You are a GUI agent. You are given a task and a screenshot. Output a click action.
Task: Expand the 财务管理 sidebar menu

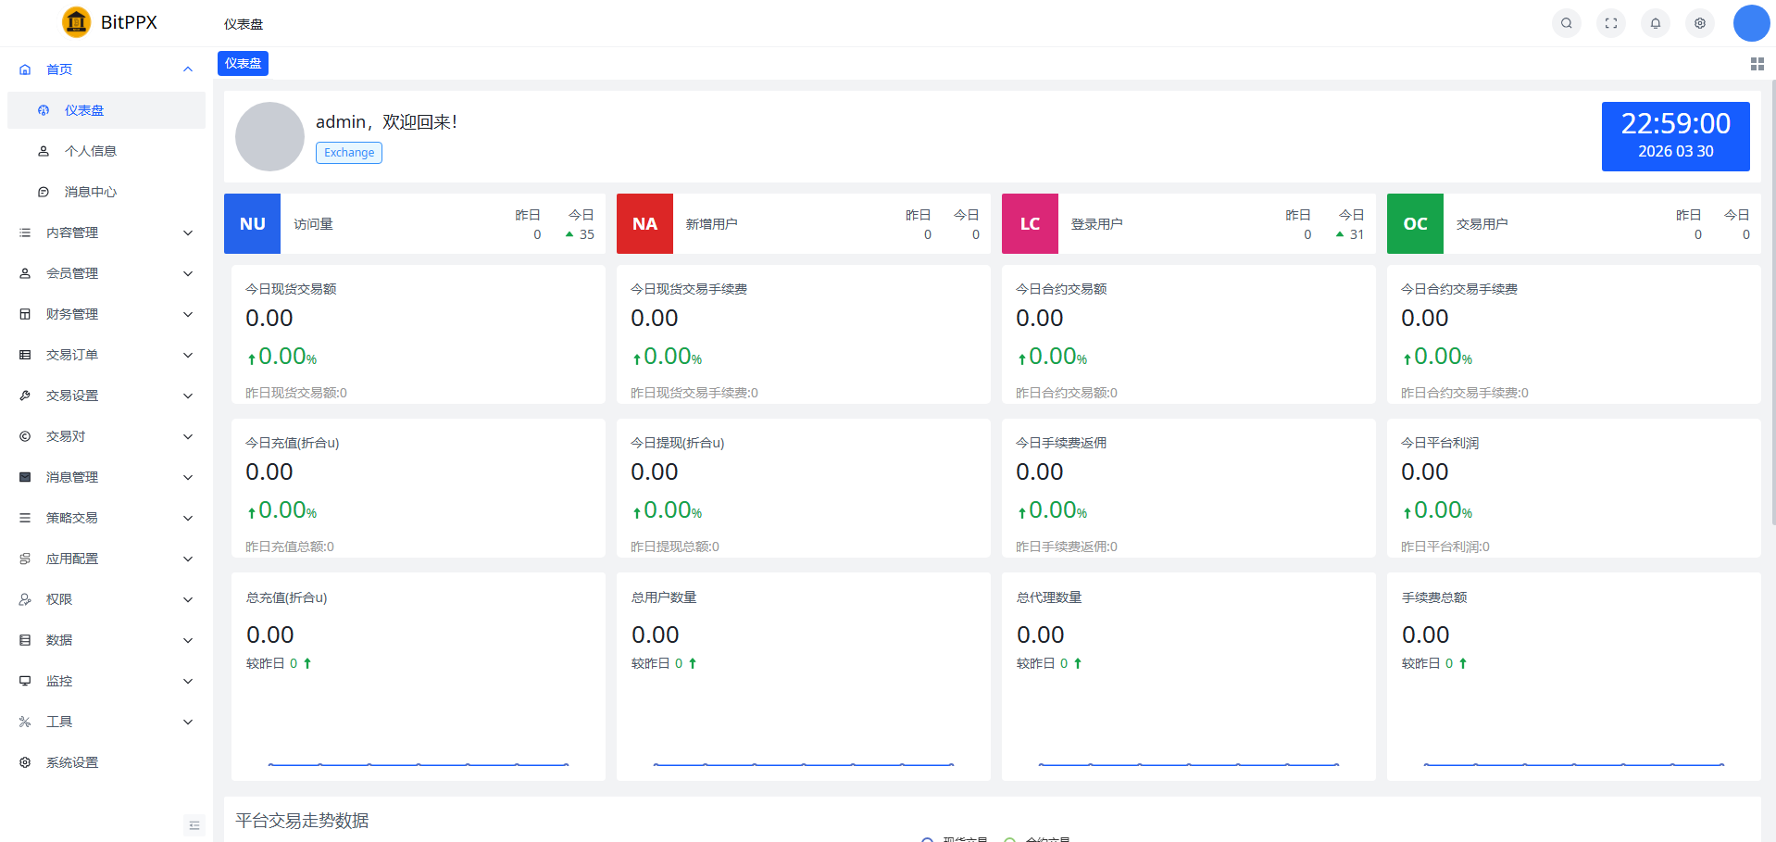[x=106, y=314]
